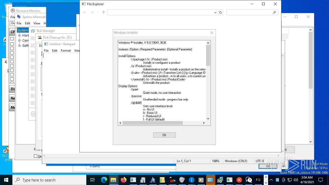This screenshot has height=185, width=329.
Task: Click Windows (CRLF) in Notepad status bar
Action: [x=236, y=161]
